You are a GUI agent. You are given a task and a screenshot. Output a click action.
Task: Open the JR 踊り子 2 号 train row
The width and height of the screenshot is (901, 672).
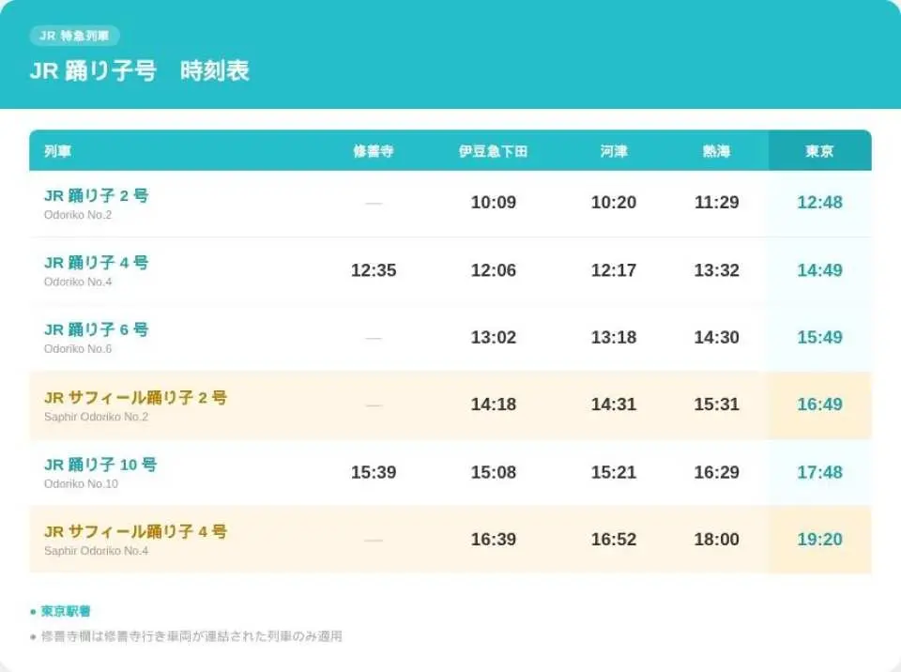(x=450, y=204)
